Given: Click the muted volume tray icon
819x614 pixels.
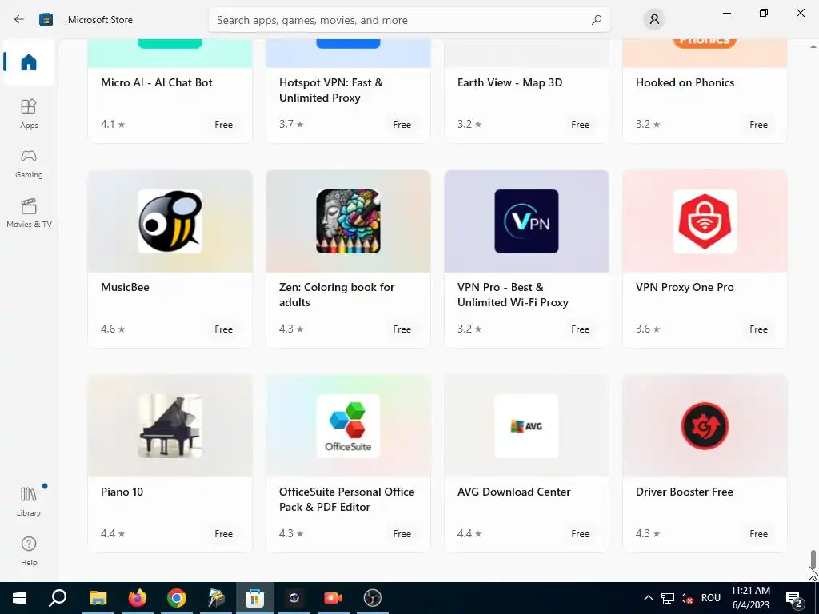Looking at the screenshot, I should 686,598.
